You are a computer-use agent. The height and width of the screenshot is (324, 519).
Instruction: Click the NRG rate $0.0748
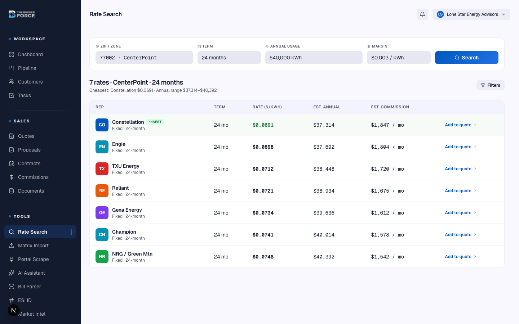263,257
